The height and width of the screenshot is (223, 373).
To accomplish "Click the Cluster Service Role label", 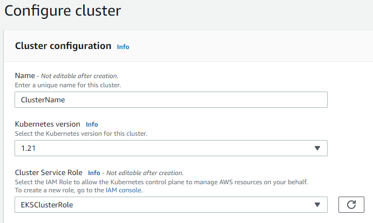I will pyautogui.click(x=49, y=173).
